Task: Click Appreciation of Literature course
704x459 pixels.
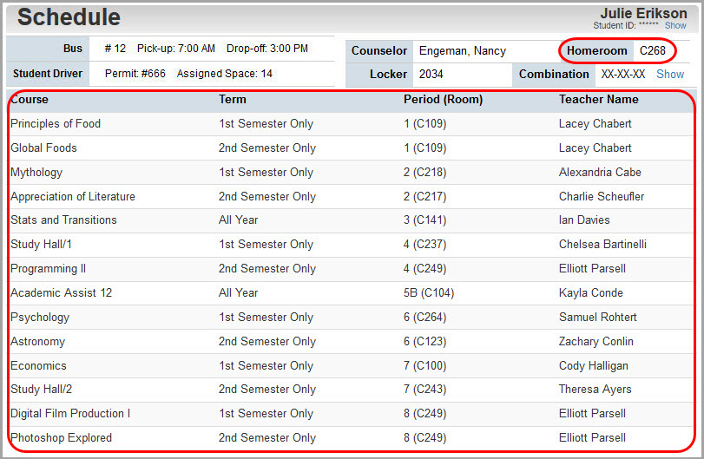Action: point(73,197)
